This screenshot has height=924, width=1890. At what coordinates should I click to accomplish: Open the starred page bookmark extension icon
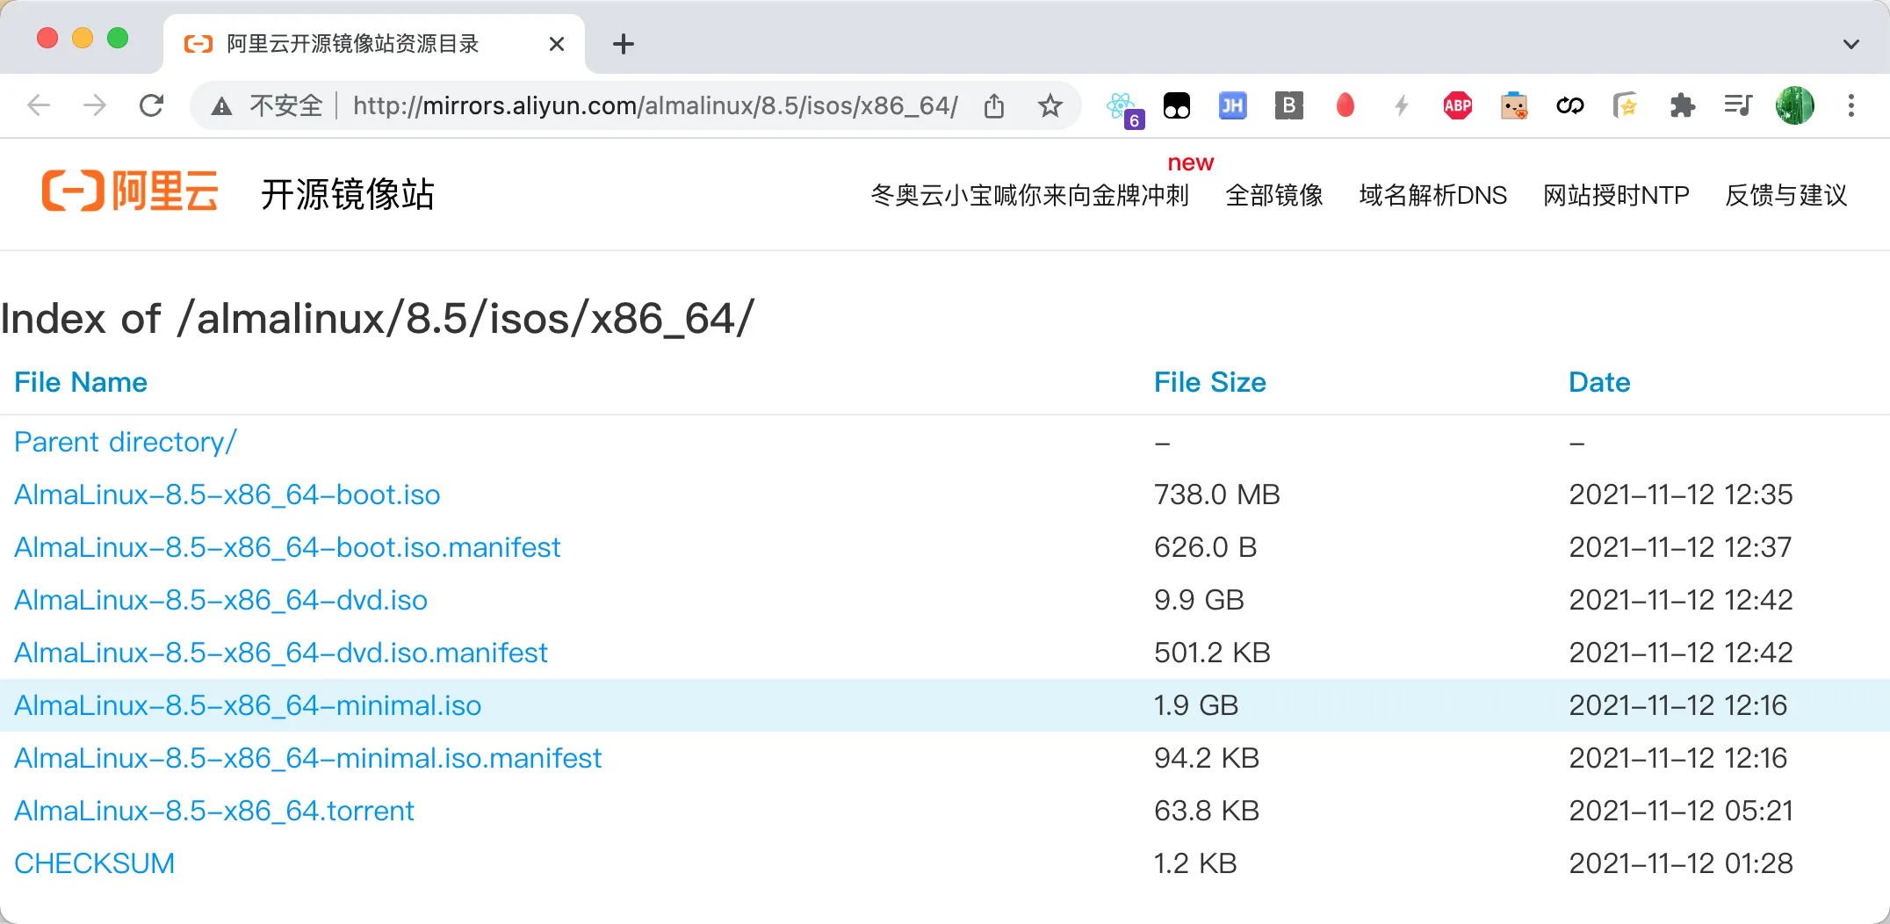pos(1626,106)
